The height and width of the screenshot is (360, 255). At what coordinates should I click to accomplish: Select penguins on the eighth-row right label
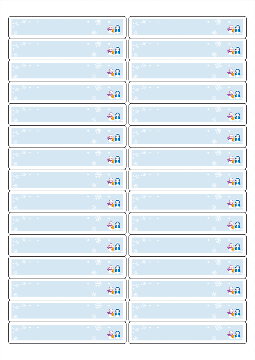(x=234, y=182)
